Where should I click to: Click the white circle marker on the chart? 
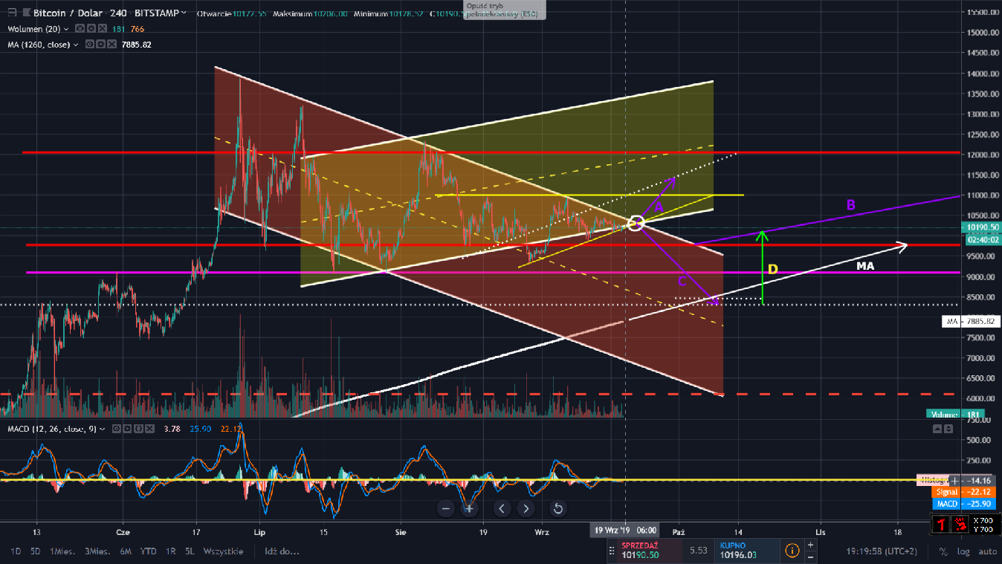(636, 223)
